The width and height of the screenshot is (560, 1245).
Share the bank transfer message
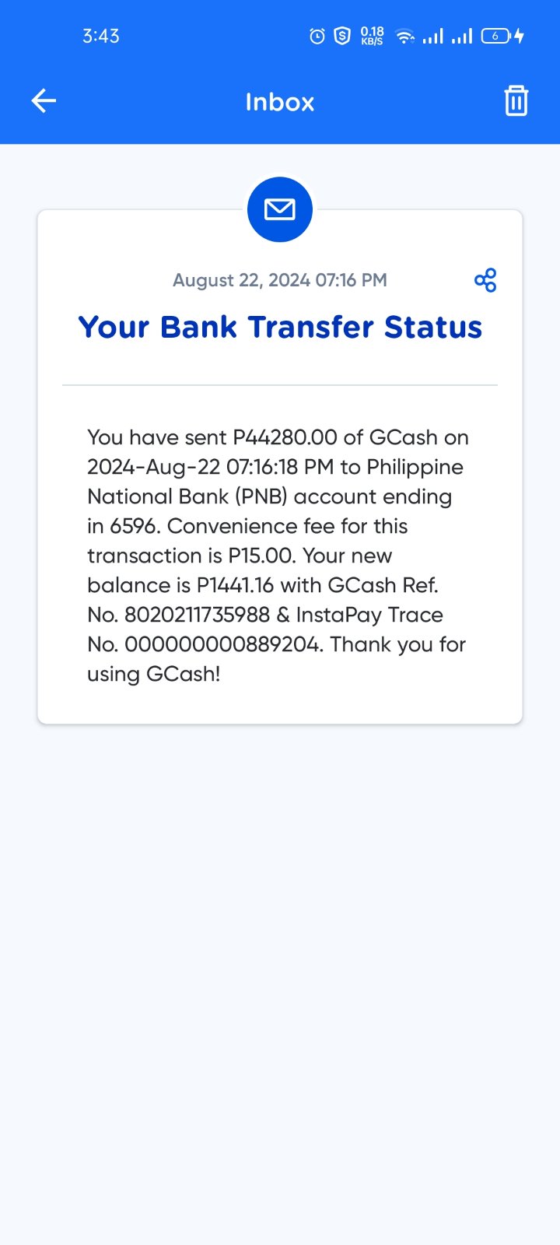(485, 280)
